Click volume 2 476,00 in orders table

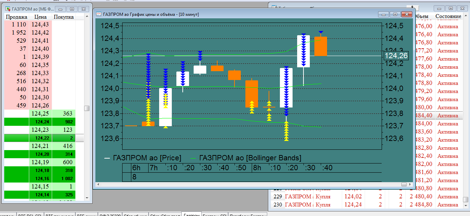(x=424, y=26)
